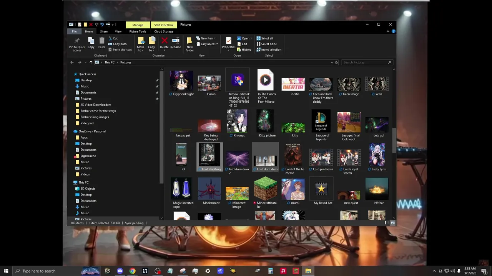Cut the selected item with scissors icon
This screenshot has width=492, height=276.
(113, 38)
